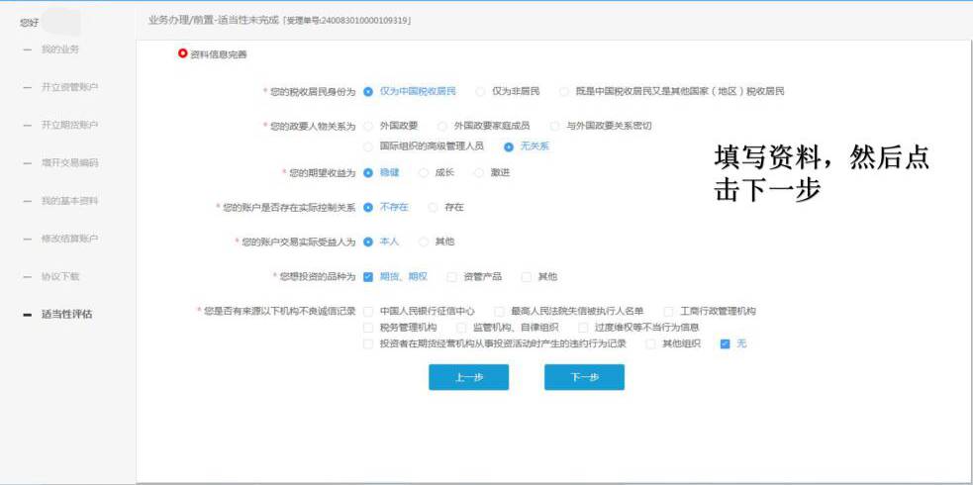Select 适当性评估 sidebar item

(x=66, y=315)
